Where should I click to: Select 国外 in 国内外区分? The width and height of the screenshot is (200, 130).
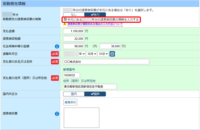click(95, 94)
